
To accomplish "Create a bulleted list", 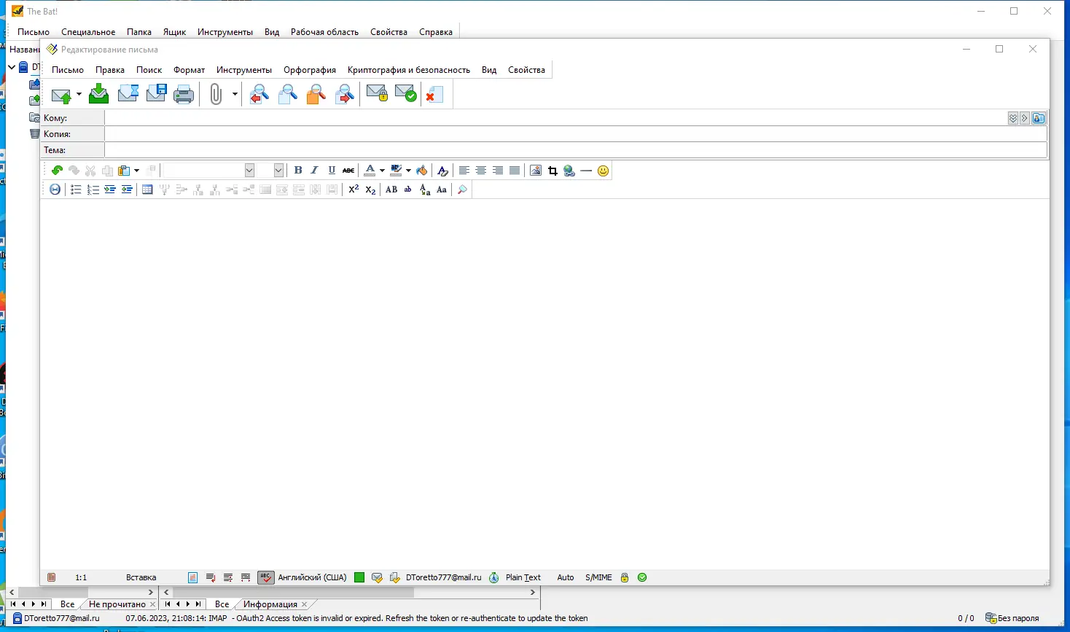I will pos(76,190).
